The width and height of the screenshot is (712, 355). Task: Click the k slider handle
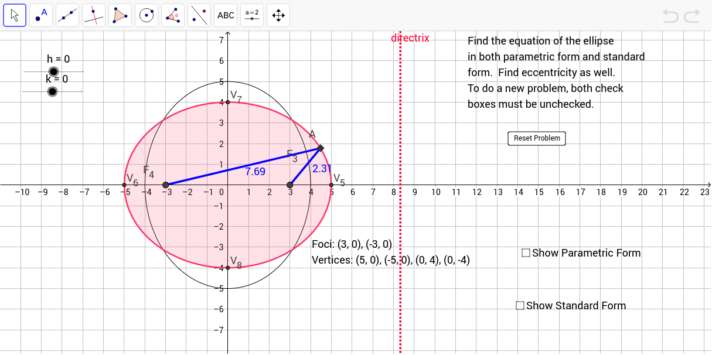tap(52, 91)
